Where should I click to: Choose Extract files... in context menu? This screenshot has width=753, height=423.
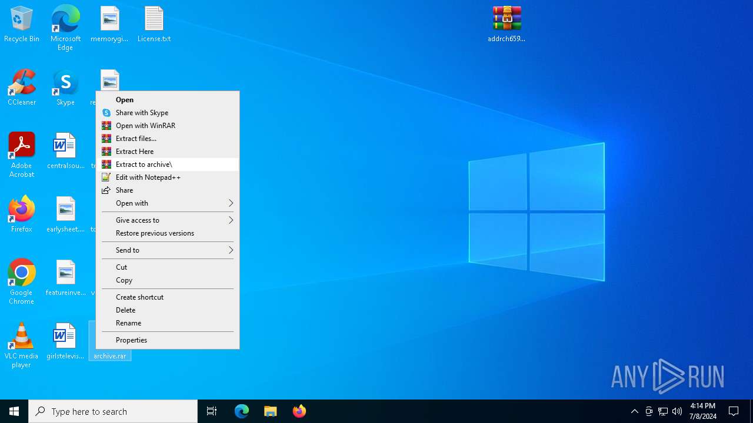click(168, 139)
